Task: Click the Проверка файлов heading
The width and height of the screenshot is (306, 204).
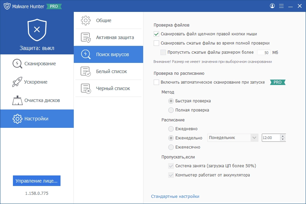Action: 171,25
